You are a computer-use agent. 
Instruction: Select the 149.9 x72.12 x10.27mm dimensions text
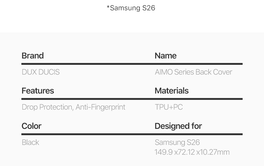(192, 152)
